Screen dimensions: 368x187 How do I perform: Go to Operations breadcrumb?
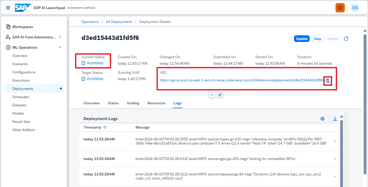[90, 22]
